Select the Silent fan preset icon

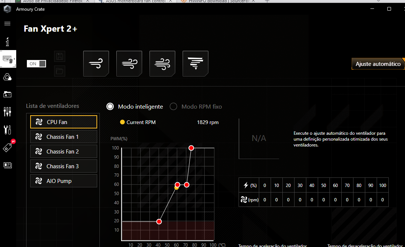tap(96, 64)
